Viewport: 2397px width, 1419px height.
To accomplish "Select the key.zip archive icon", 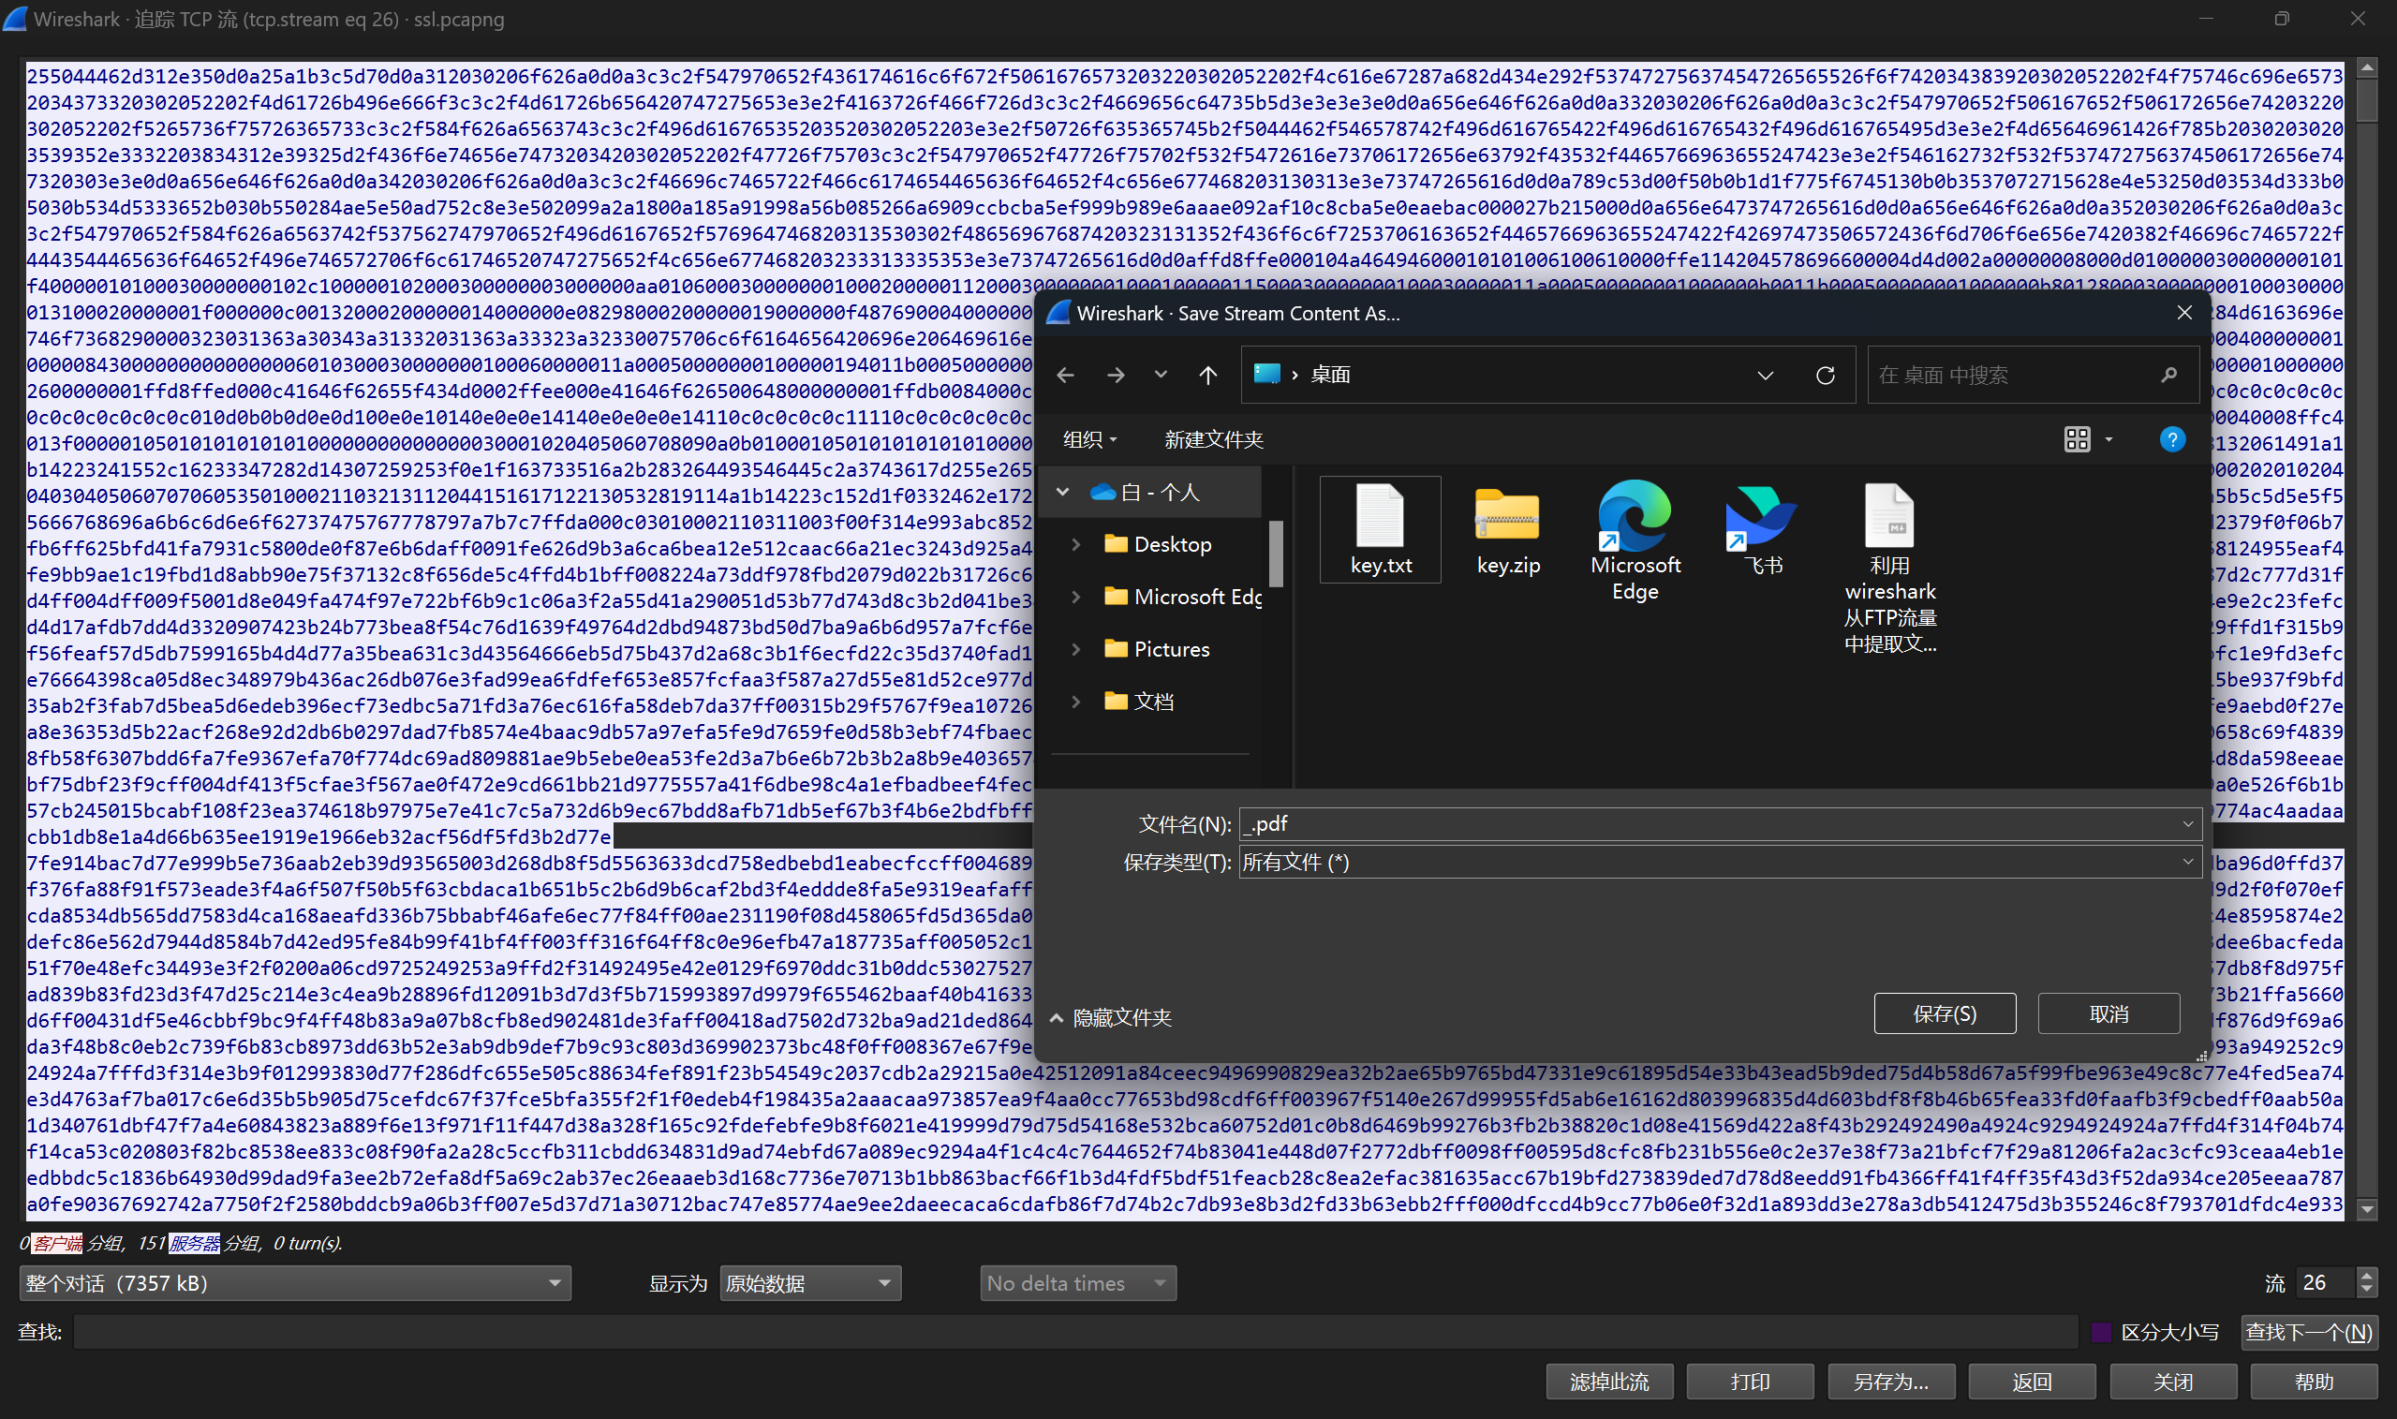I will [x=1507, y=530].
